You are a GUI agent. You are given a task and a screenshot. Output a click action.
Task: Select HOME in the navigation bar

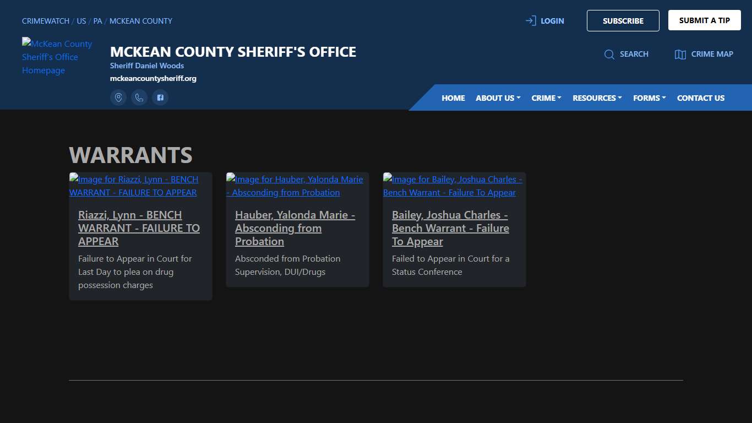[x=453, y=97]
